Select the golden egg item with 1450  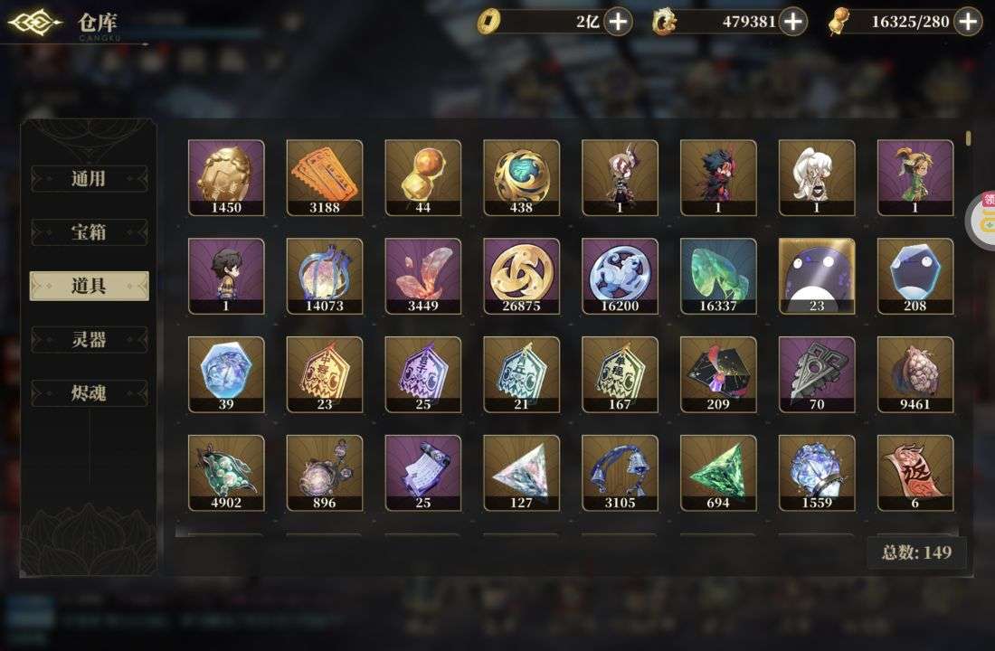tap(226, 177)
